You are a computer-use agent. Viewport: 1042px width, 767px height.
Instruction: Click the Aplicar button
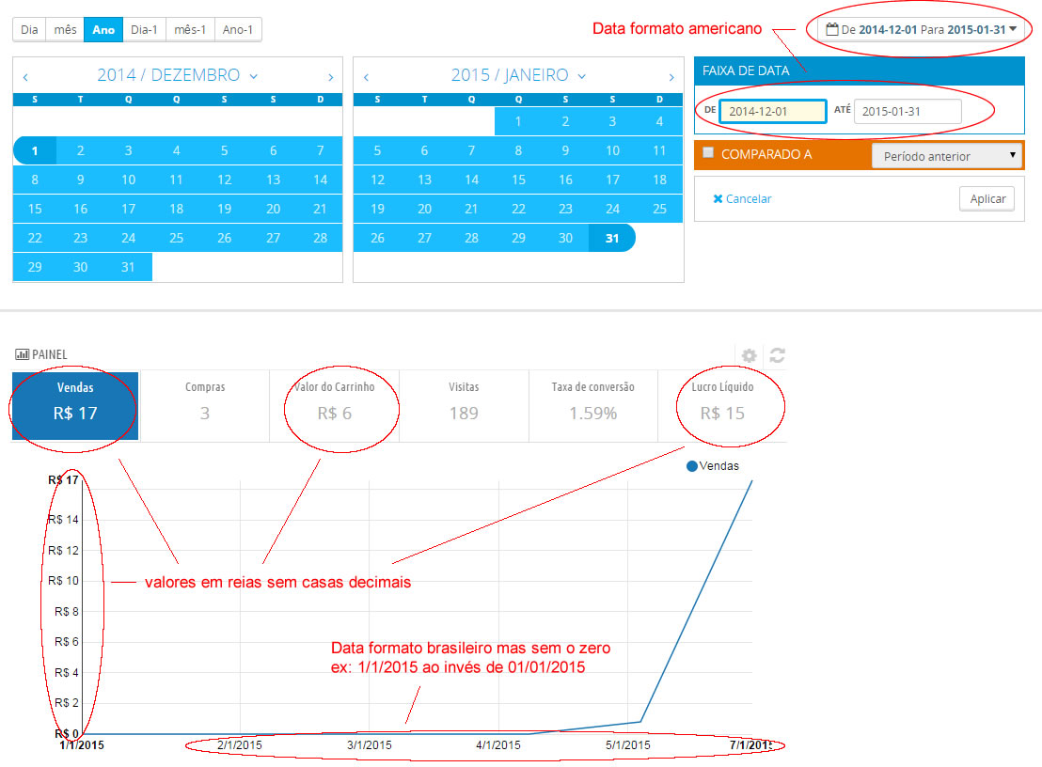[987, 198]
